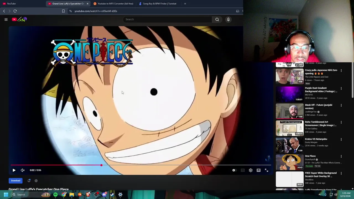Open the Kratos VS Netanyahu title link
This screenshot has width=354, height=199.
(x=316, y=139)
